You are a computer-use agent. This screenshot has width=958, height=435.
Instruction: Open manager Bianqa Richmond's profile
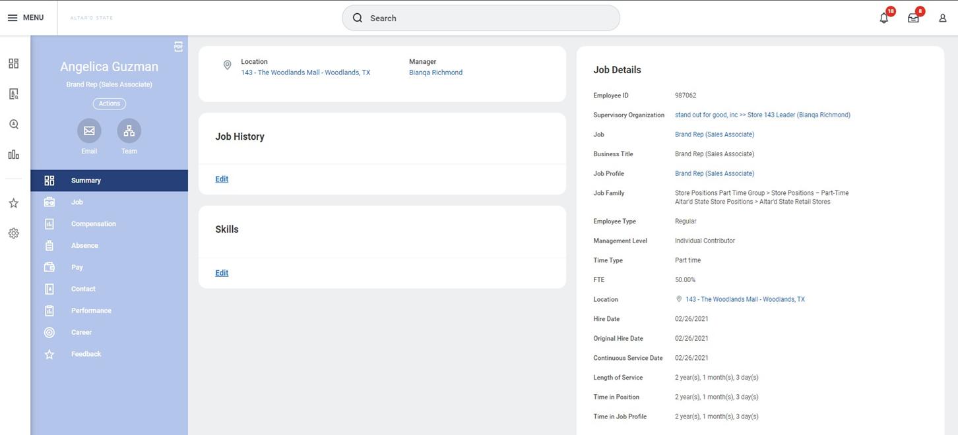point(435,72)
